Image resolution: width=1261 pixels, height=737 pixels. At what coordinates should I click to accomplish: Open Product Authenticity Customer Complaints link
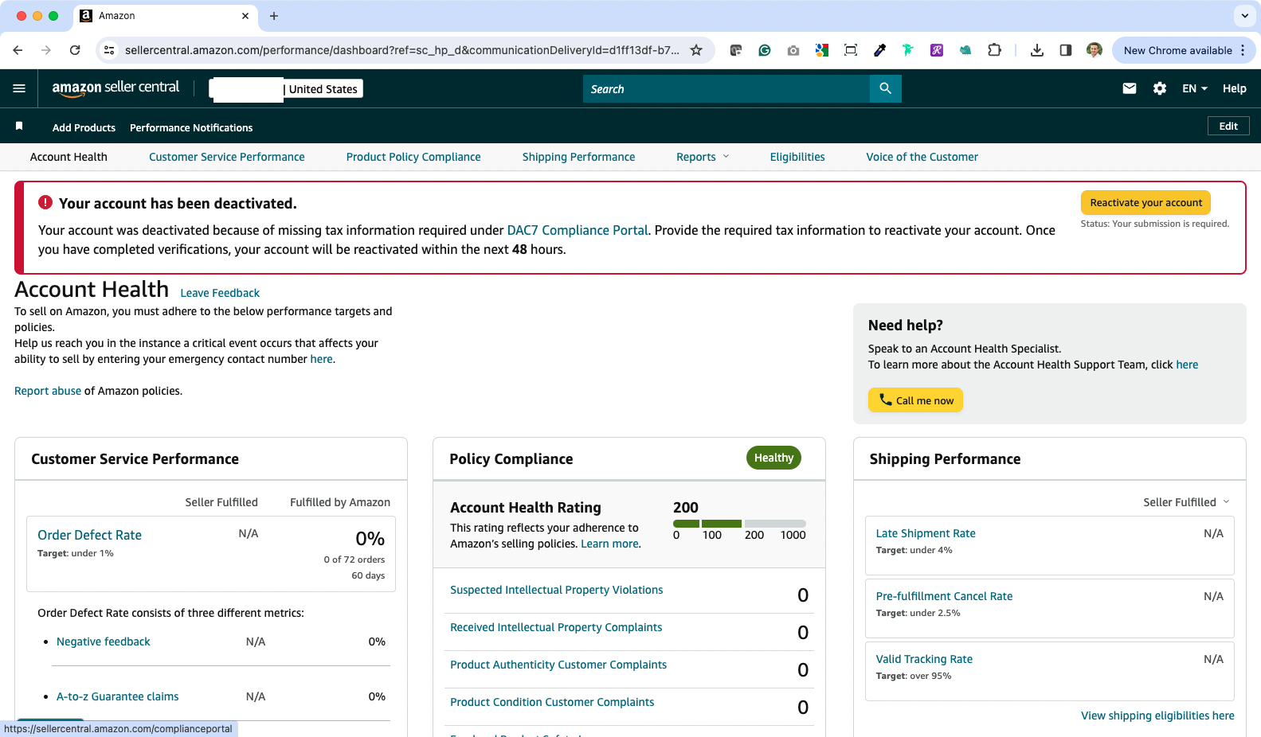pos(558,665)
